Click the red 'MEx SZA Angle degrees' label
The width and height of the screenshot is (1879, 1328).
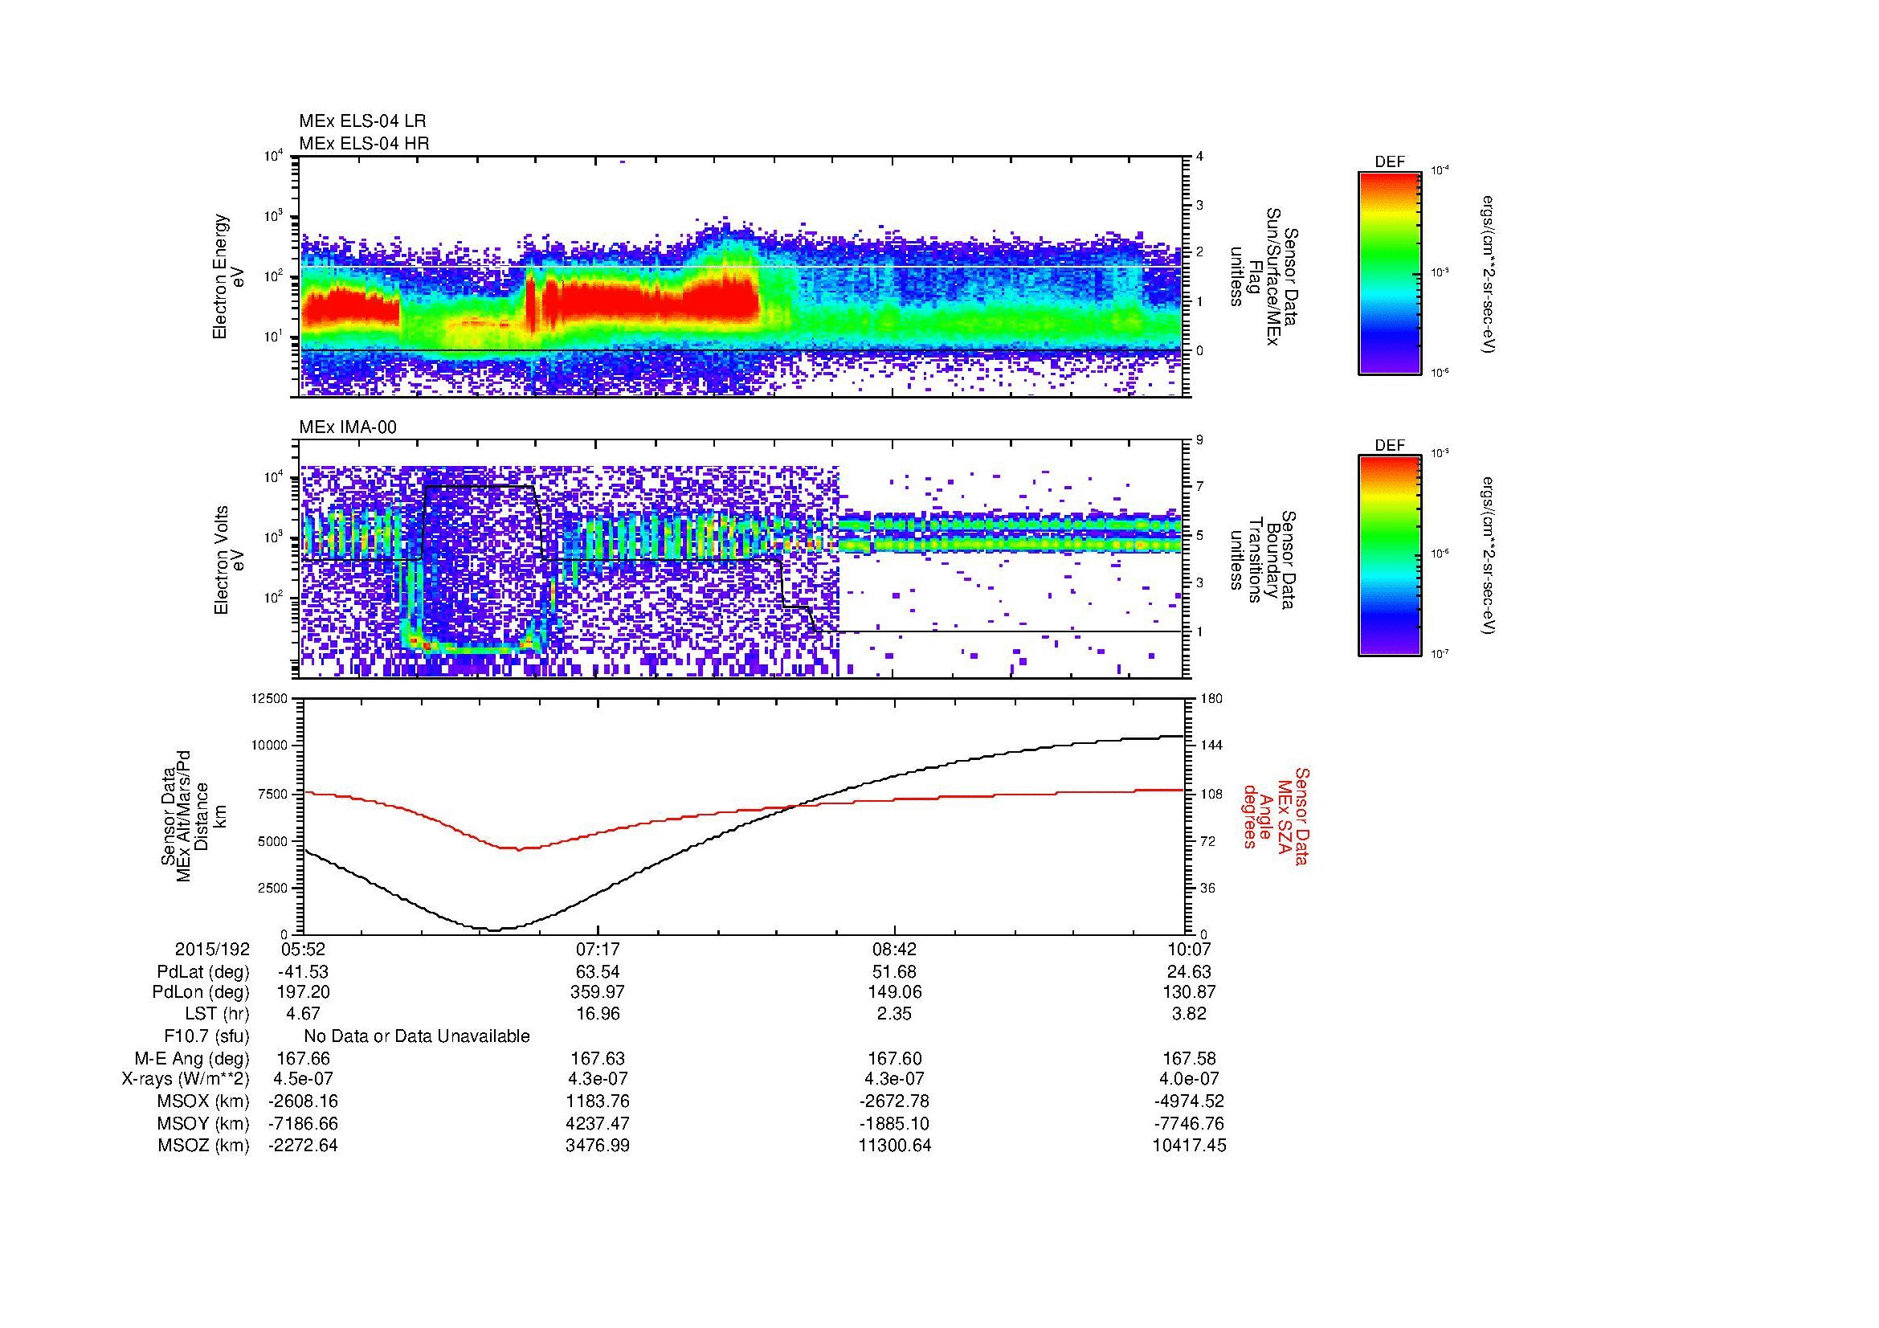[x=1275, y=815]
